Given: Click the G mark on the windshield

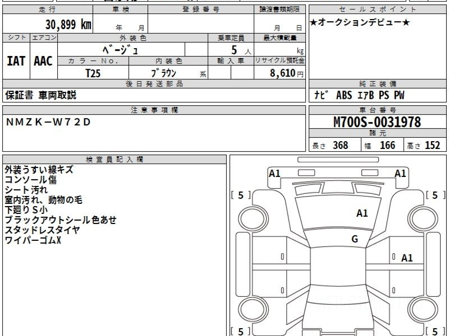Looking at the screenshot, I should point(355,239).
